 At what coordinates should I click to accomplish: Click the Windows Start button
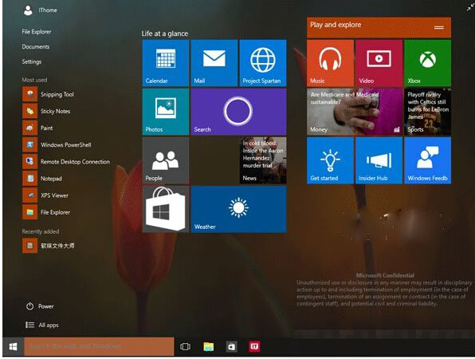(x=13, y=346)
